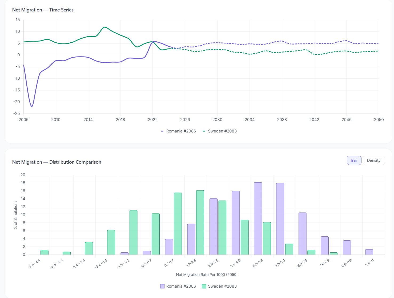Click Net Migration — Distribution Comparison heading
Viewport: 394px width, 298px height.
[57, 162]
